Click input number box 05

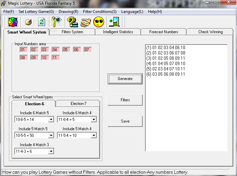(66, 50)
